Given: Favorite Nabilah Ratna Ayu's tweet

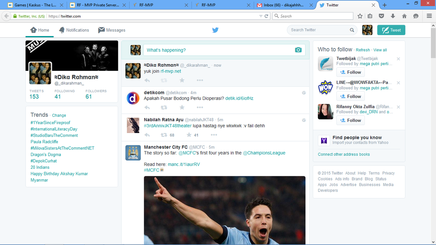Looking at the screenshot, I should pos(189,135).
